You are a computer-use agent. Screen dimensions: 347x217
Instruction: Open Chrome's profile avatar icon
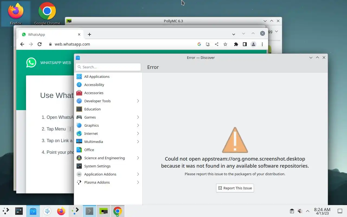(253, 44)
